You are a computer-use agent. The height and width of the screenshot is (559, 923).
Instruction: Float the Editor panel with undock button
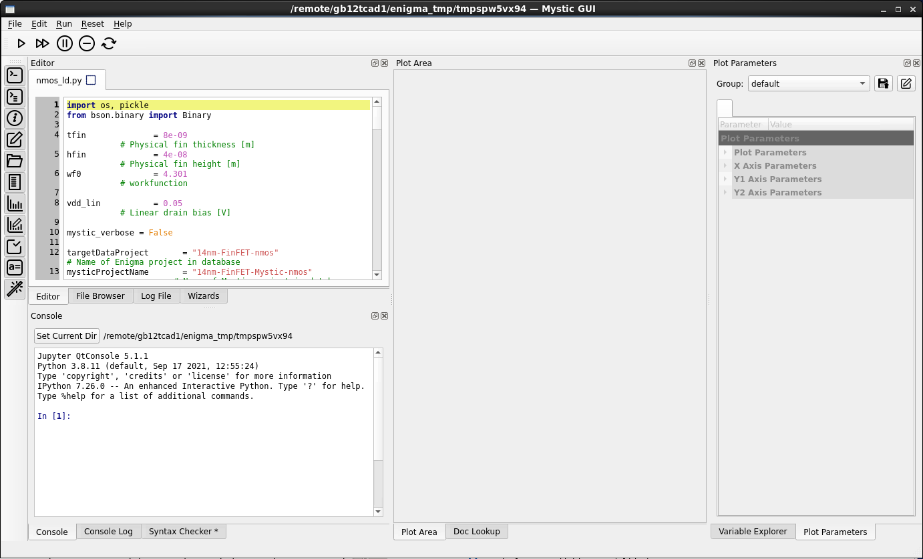(x=375, y=63)
